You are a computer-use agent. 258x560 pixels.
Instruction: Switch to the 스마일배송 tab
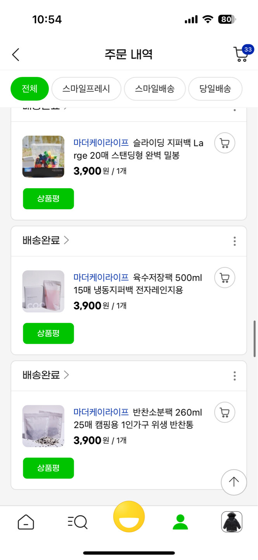pyautogui.click(x=154, y=89)
